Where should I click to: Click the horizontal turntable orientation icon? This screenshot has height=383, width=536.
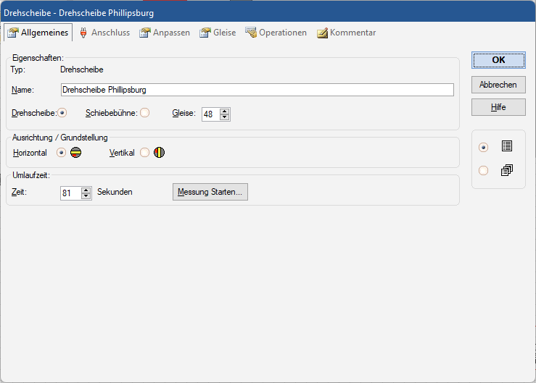click(x=75, y=153)
